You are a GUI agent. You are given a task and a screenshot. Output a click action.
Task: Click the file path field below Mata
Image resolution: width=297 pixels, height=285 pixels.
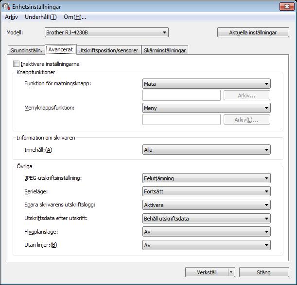pyautogui.click(x=181, y=95)
